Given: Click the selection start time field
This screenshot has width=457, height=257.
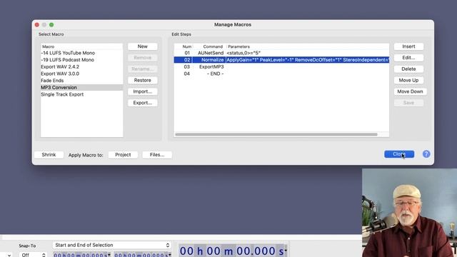Looking at the screenshot, I should (82, 255).
